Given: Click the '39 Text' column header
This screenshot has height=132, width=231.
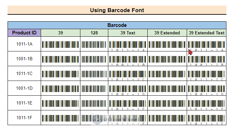Looking at the screenshot, I should click(x=128, y=33).
